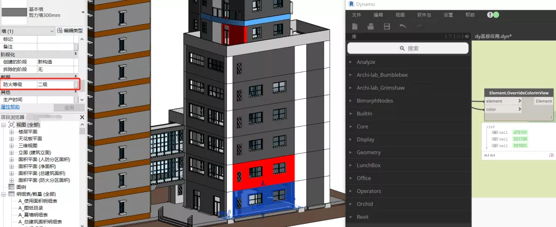Click the 拆除的阶段 value 无
Screen dimensions: 556x227
click(55, 69)
